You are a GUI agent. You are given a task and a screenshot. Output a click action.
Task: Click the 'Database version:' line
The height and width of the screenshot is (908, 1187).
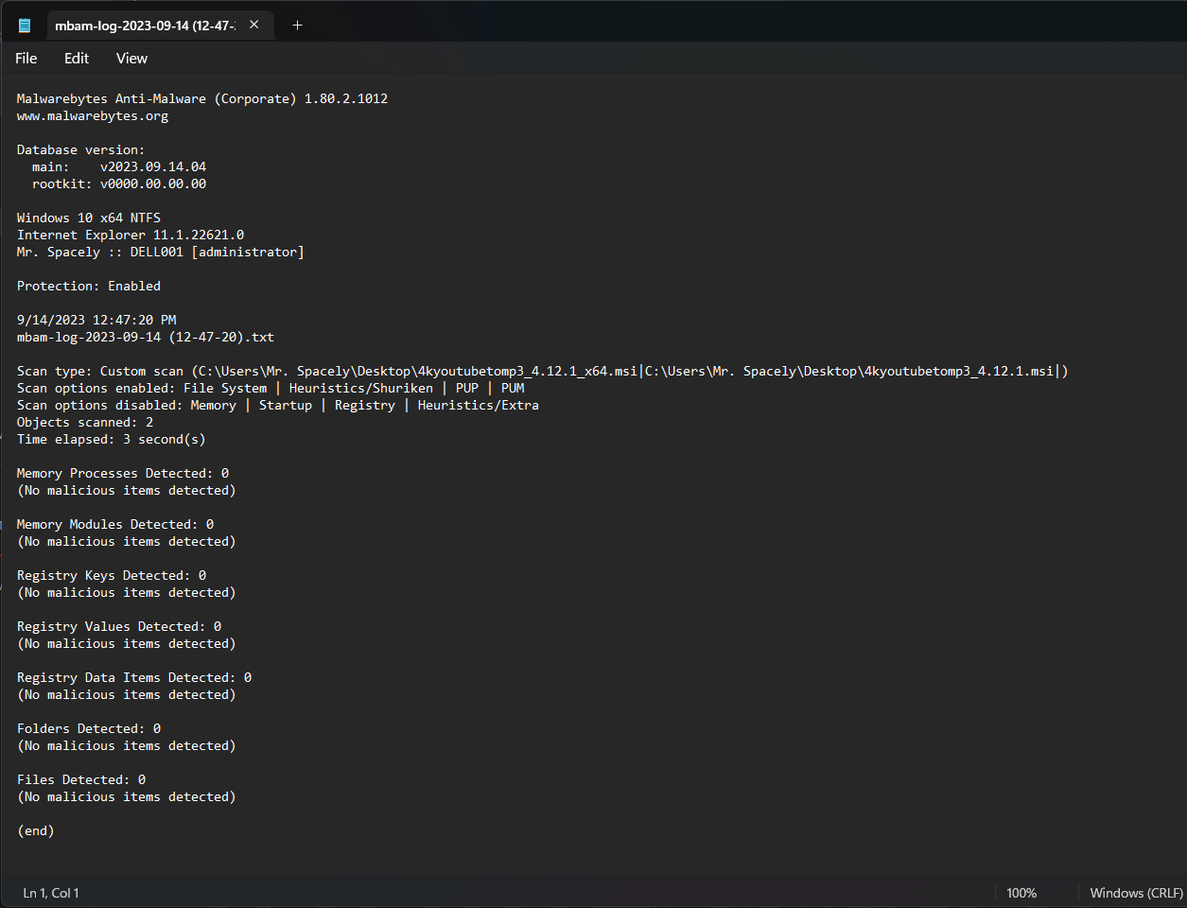(x=81, y=149)
